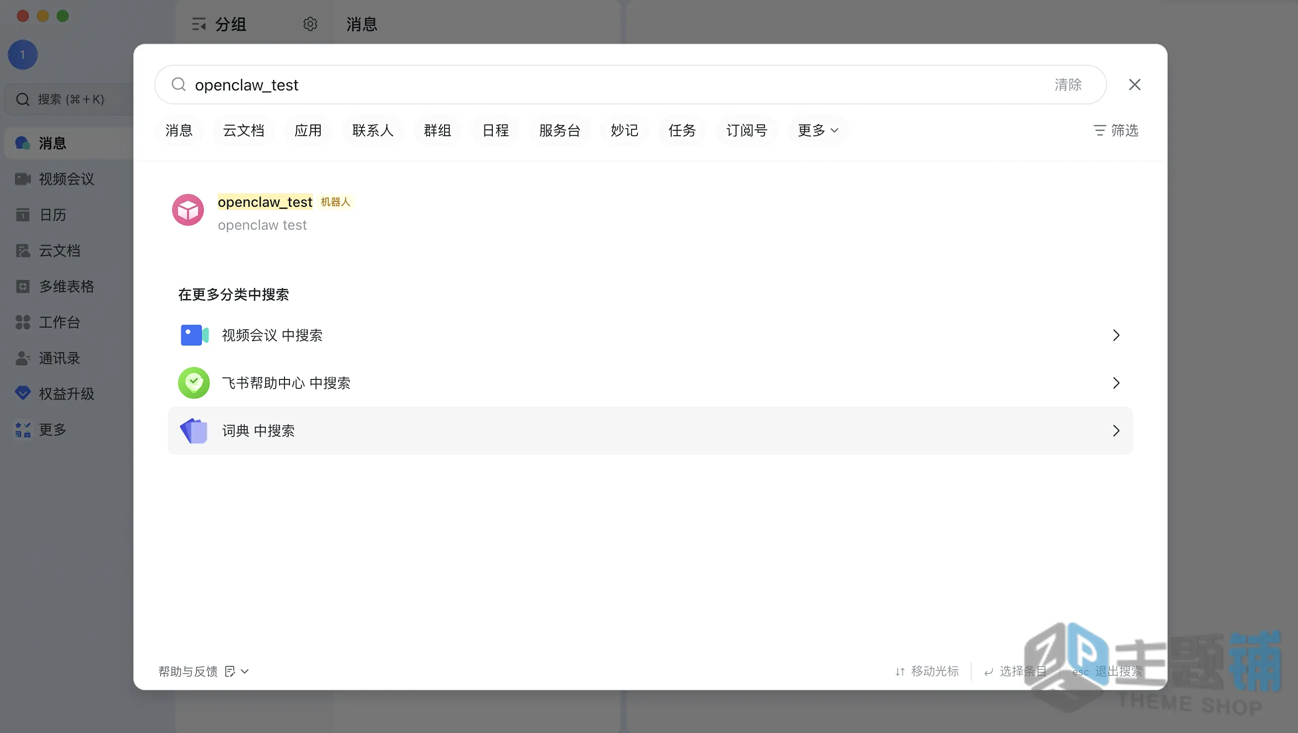Click the feedback note icon beside 帮助与反馈
Viewport: 1298px width, 733px height.
tap(230, 671)
